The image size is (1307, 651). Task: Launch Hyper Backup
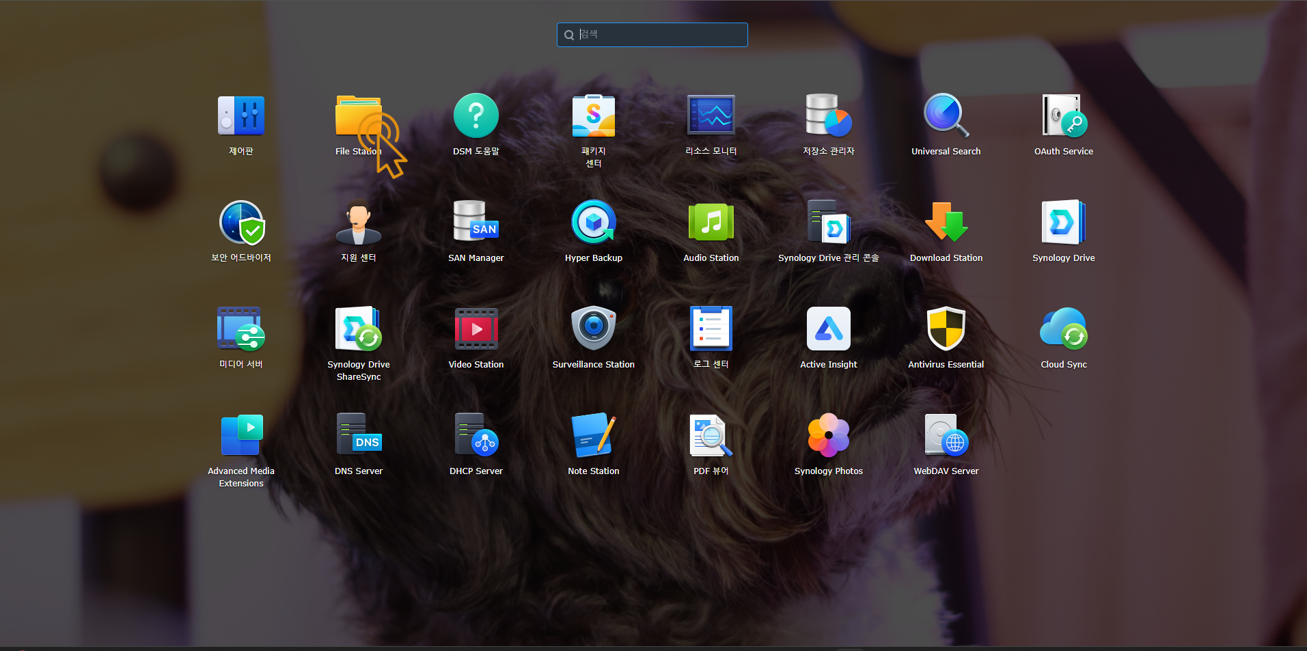pos(594,222)
